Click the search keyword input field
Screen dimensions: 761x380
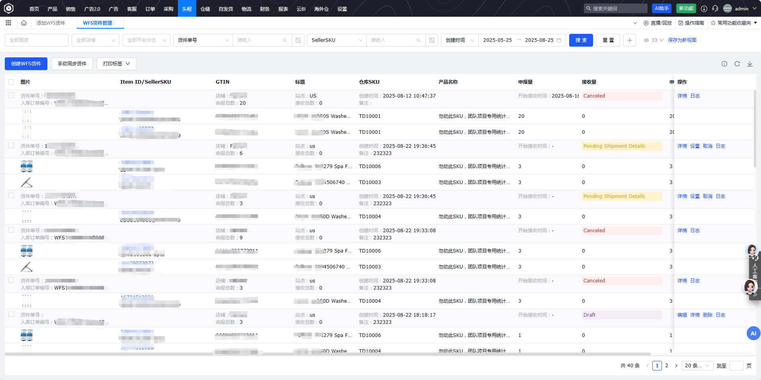coord(618,8)
